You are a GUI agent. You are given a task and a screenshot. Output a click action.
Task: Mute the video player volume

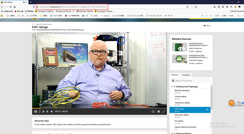coord(52,111)
